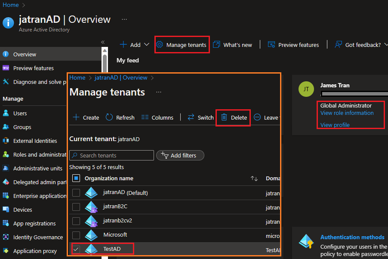The width and height of the screenshot is (388, 259).
Task: Open View role information link
Action: click(x=347, y=113)
